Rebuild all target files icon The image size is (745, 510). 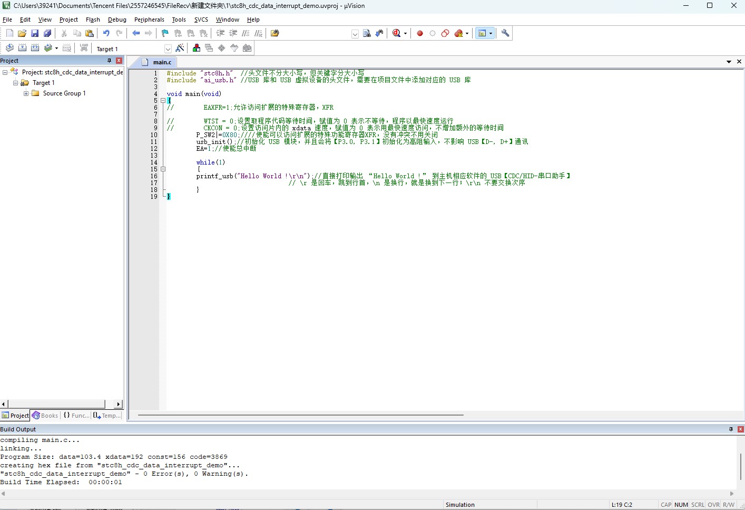pyautogui.click(x=35, y=48)
